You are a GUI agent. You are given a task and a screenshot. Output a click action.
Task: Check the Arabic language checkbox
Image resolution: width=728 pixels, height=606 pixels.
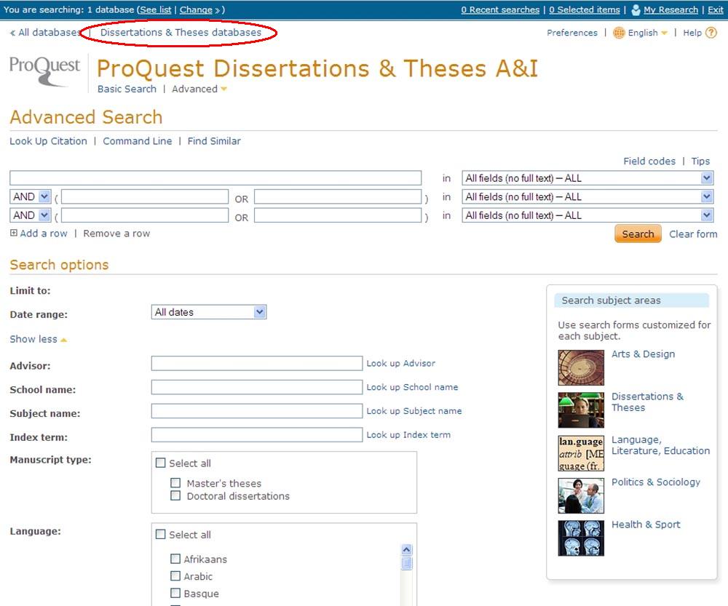click(175, 576)
